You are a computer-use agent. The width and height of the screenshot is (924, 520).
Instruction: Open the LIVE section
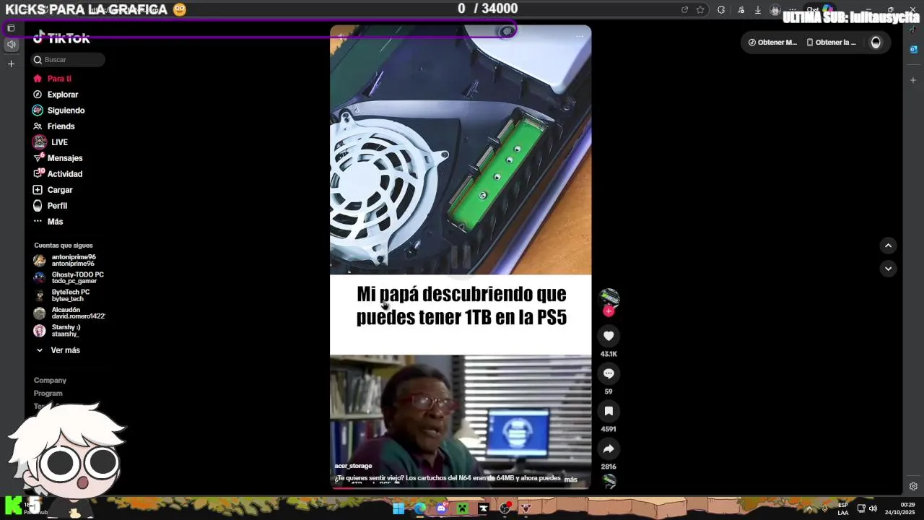(x=50, y=142)
